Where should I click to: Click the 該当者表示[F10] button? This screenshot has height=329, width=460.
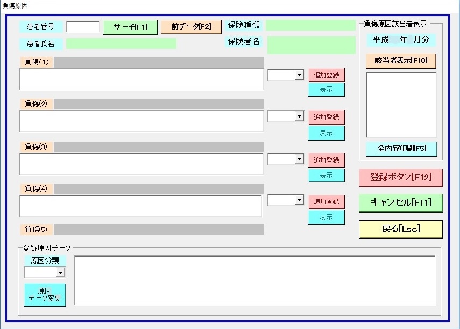[401, 61]
